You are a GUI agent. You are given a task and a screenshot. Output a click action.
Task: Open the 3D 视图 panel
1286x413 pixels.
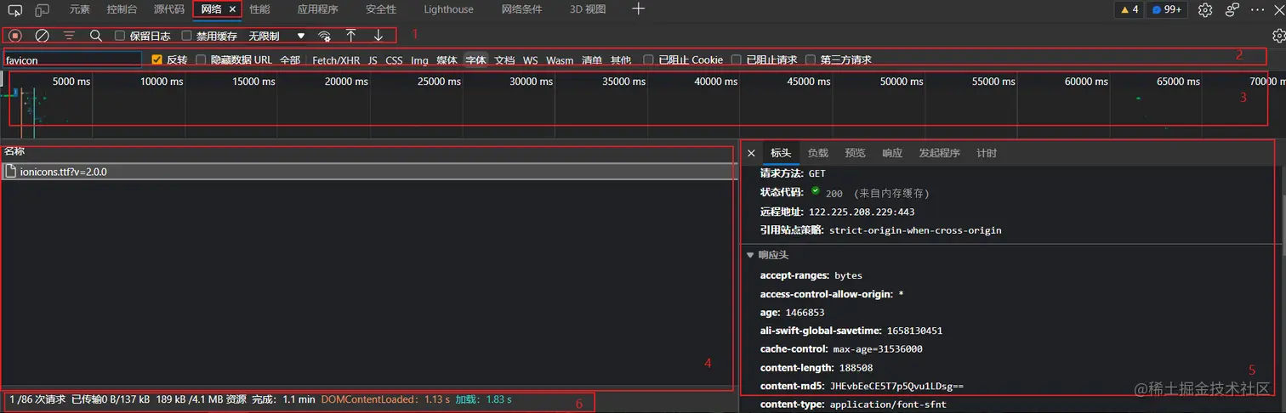pos(589,9)
